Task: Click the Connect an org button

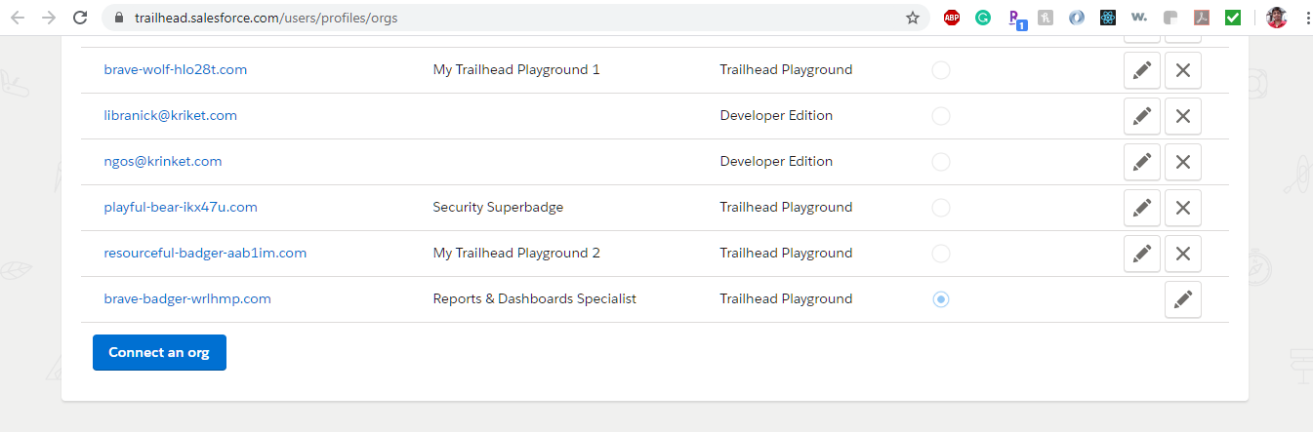Action: coord(159,352)
